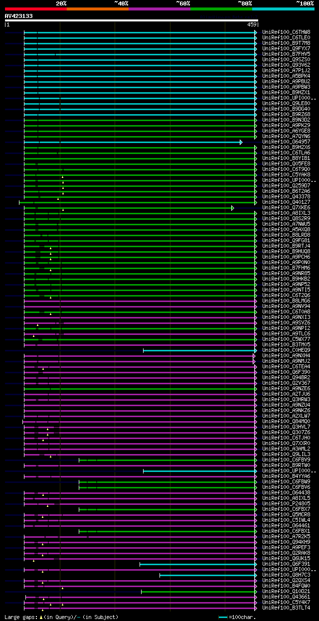
Task: Click the orange segment of the identity legend
Action: pyautogui.click(x=97, y=9)
